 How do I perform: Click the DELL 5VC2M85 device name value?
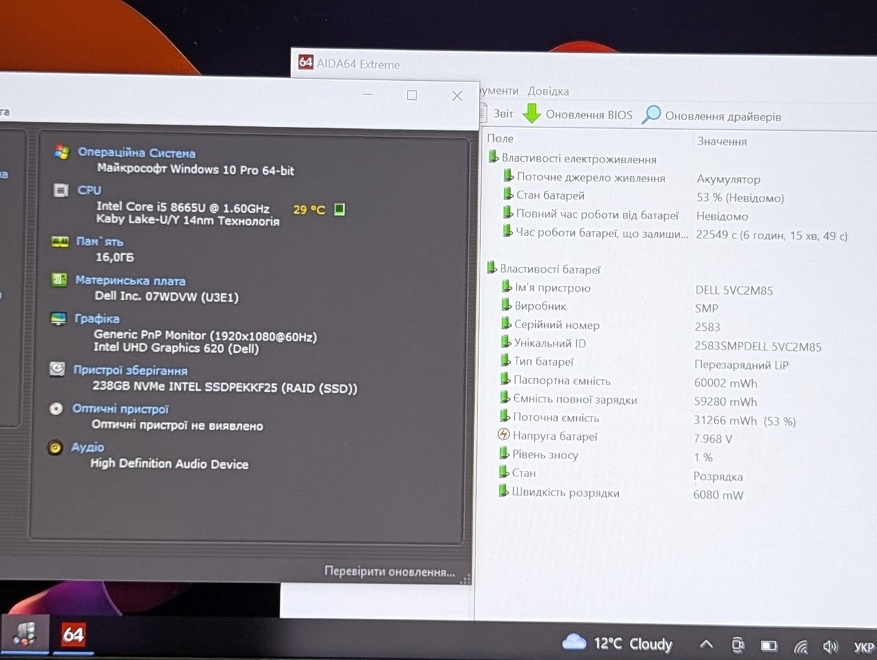[x=734, y=290]
